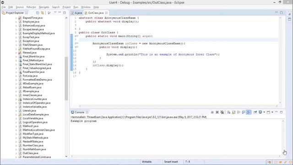Collapse all in Project Explorer
The image size is (293, 165).
(x=38, y=13)
